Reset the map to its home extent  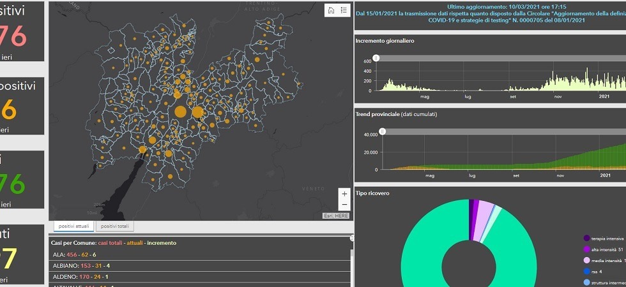[x=331, y=11]
